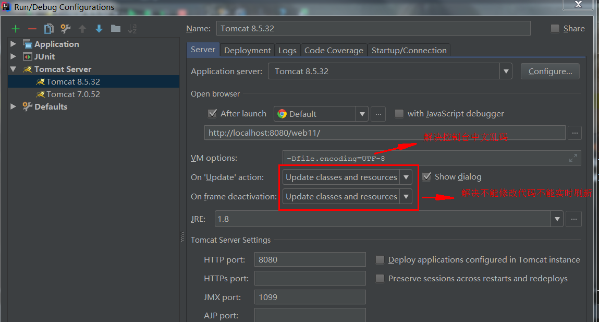Copy the selected configuration
The image size is (599, 322).
pyautogui.click(x=49, y=29)
